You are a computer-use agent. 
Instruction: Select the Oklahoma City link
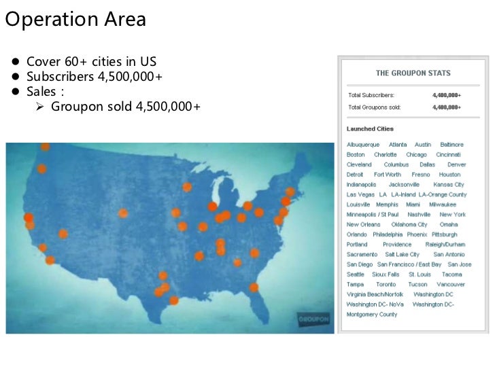pyautogui.click(x=409, y=225)
